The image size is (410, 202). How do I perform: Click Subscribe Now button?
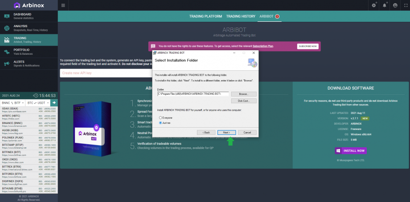tap(308, 46)
